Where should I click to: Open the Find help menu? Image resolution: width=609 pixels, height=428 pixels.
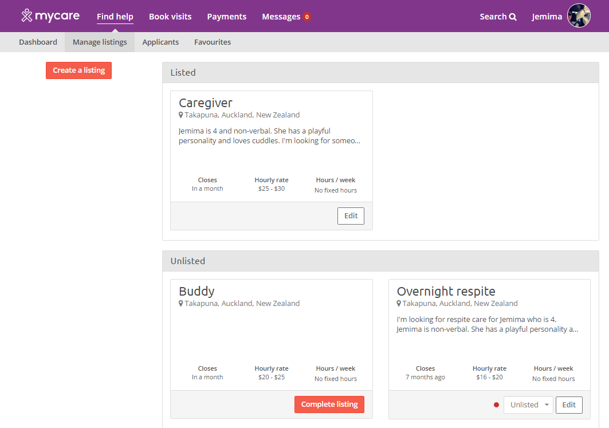115,17
